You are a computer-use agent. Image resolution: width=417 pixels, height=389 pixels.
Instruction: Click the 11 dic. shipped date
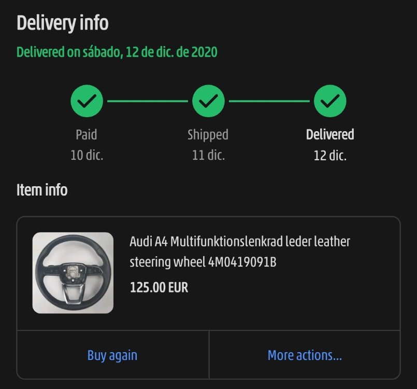click(x=208, y=155)
